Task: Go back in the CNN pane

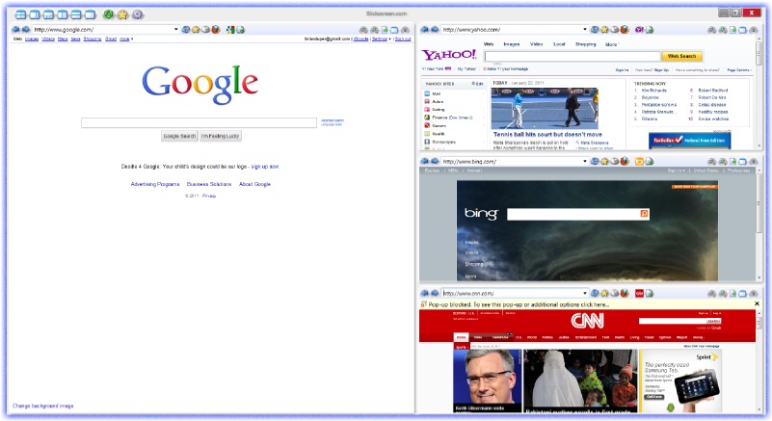Action: pos(424,293)
